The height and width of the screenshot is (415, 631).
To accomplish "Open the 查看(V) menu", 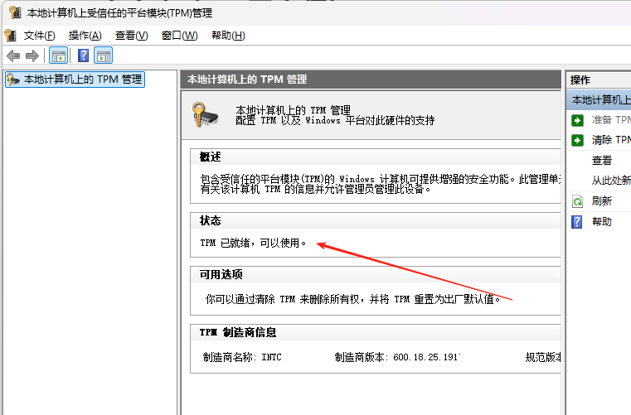I will tap(131, 35).
